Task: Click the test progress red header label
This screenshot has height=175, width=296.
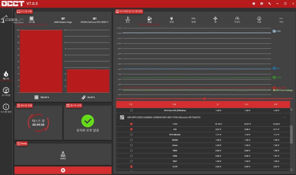Action: coord(25,105)
